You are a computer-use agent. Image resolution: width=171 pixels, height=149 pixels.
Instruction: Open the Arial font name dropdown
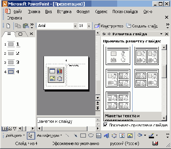coord(75,26)
